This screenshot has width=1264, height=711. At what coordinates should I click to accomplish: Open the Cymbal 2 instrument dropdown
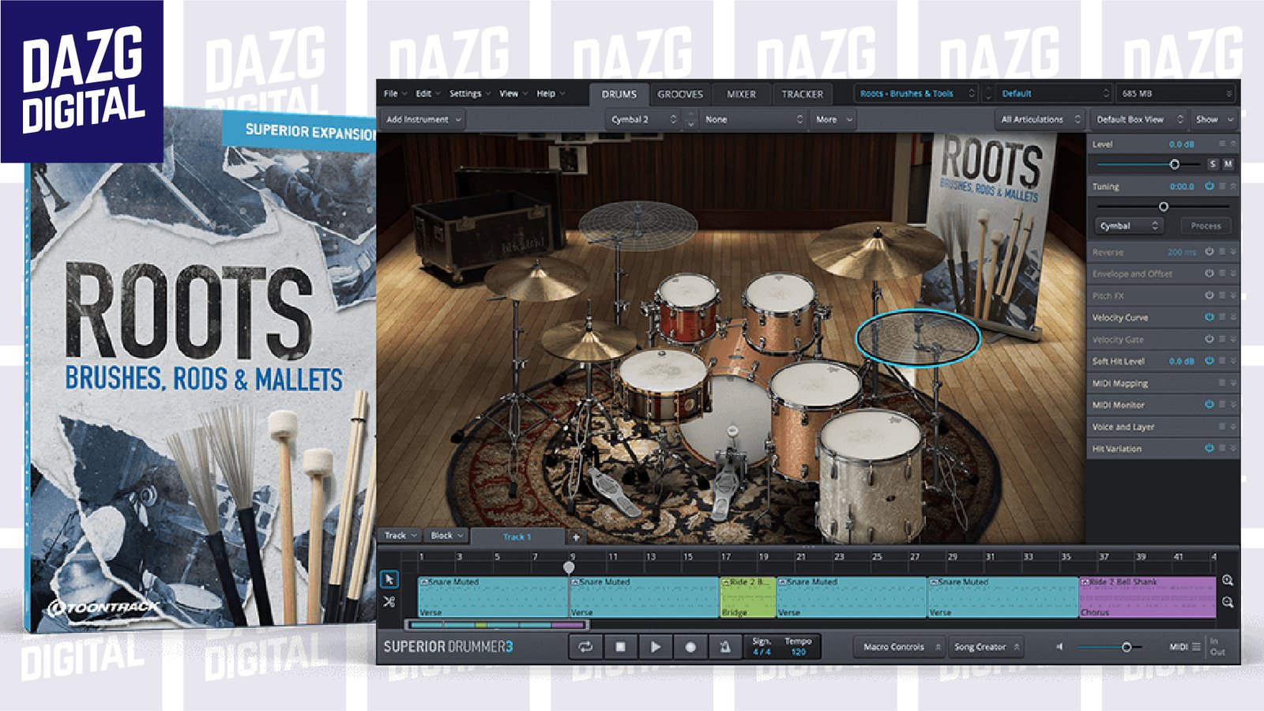[643, 119]
